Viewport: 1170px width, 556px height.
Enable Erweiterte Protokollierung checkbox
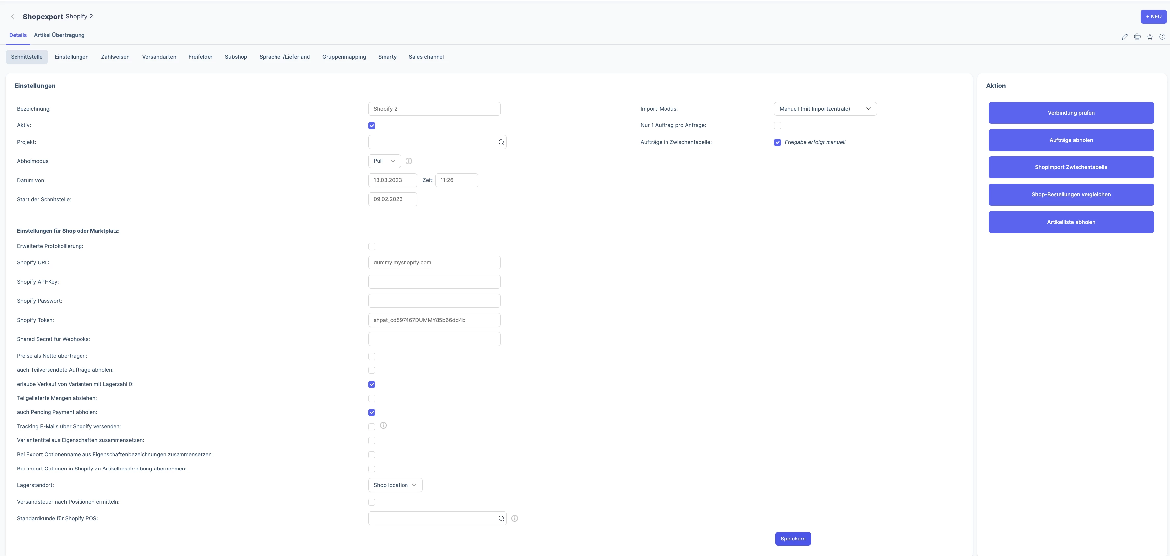tap(372, 246)
